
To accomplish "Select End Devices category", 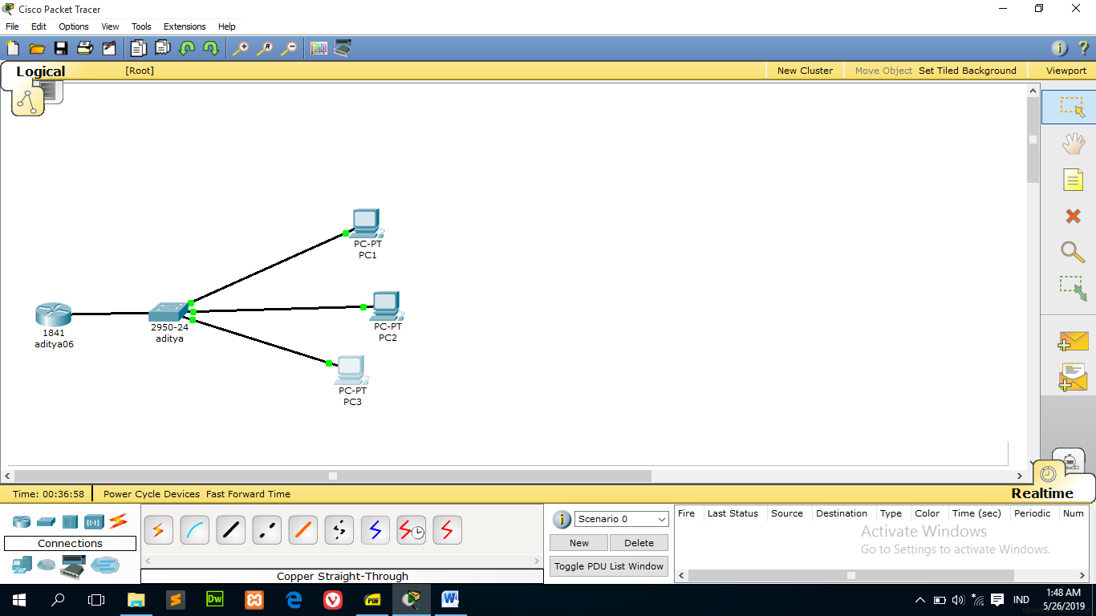I will click(22, 565).
